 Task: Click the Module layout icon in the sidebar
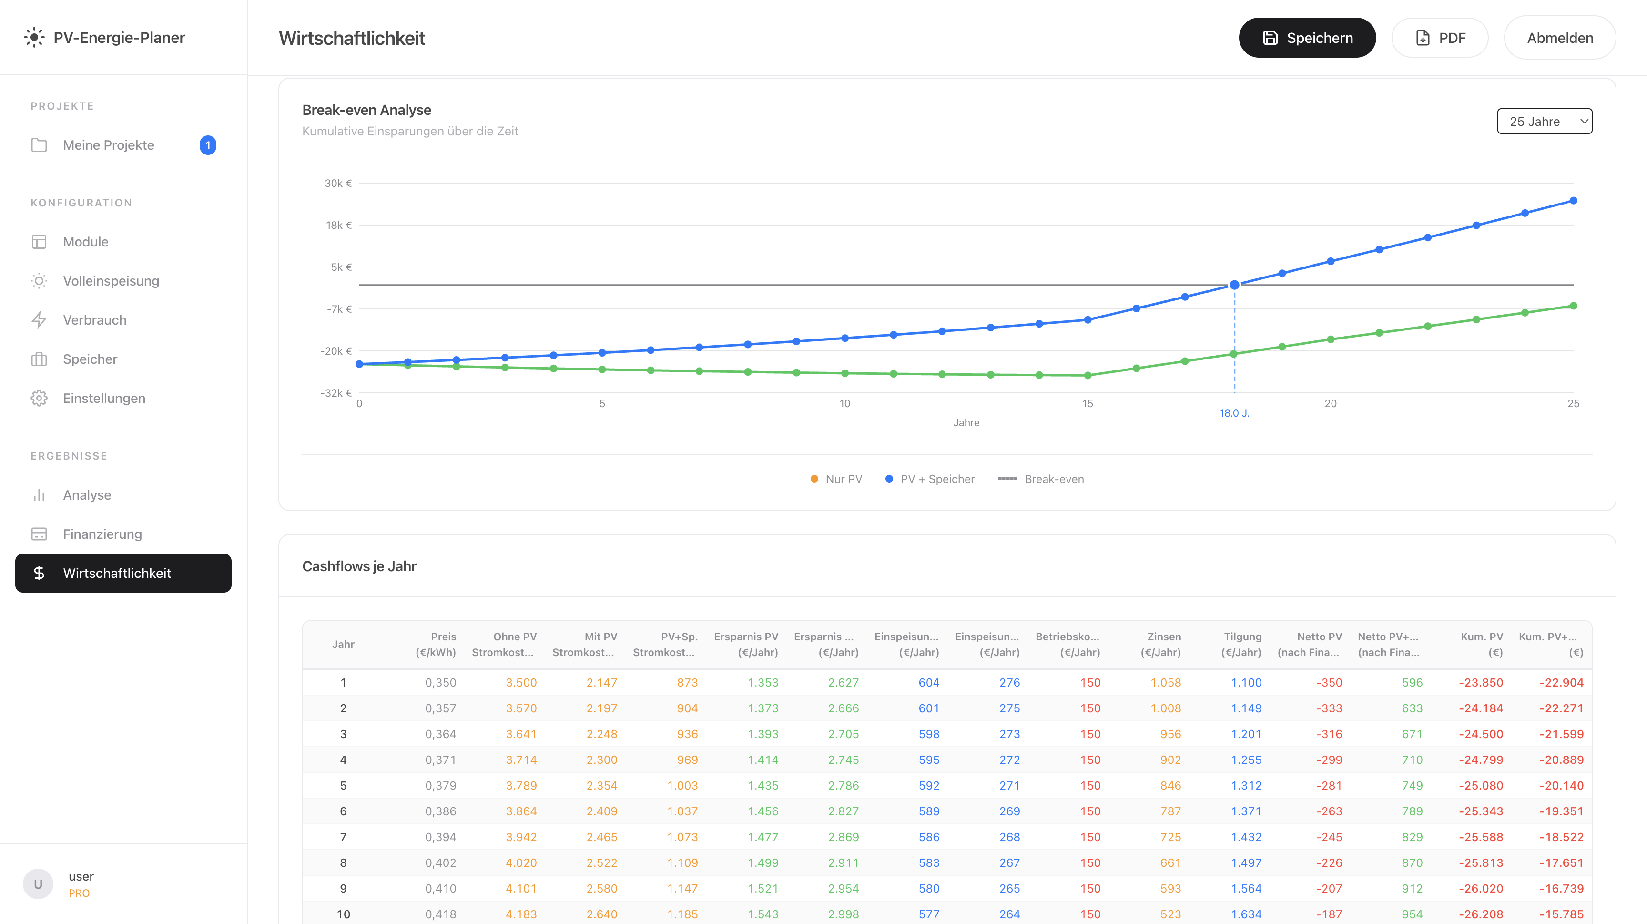(39, 242)
